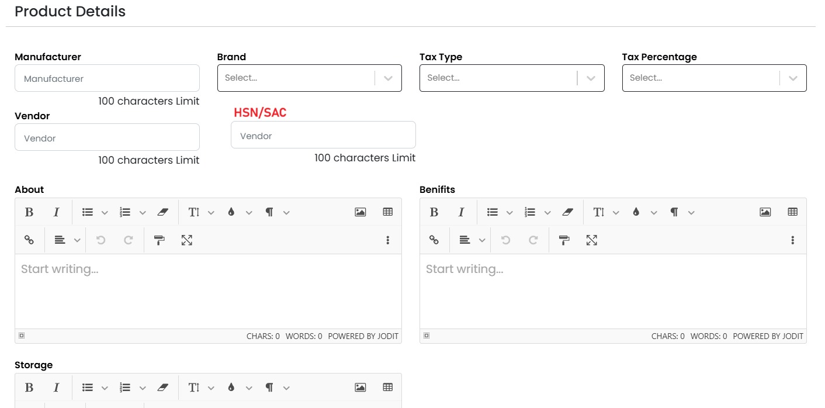Image resolution: width=825 pixels, height=408 pixels.
Task: Click the POWERED BY JODIT link under About
Action: [363, 336]
